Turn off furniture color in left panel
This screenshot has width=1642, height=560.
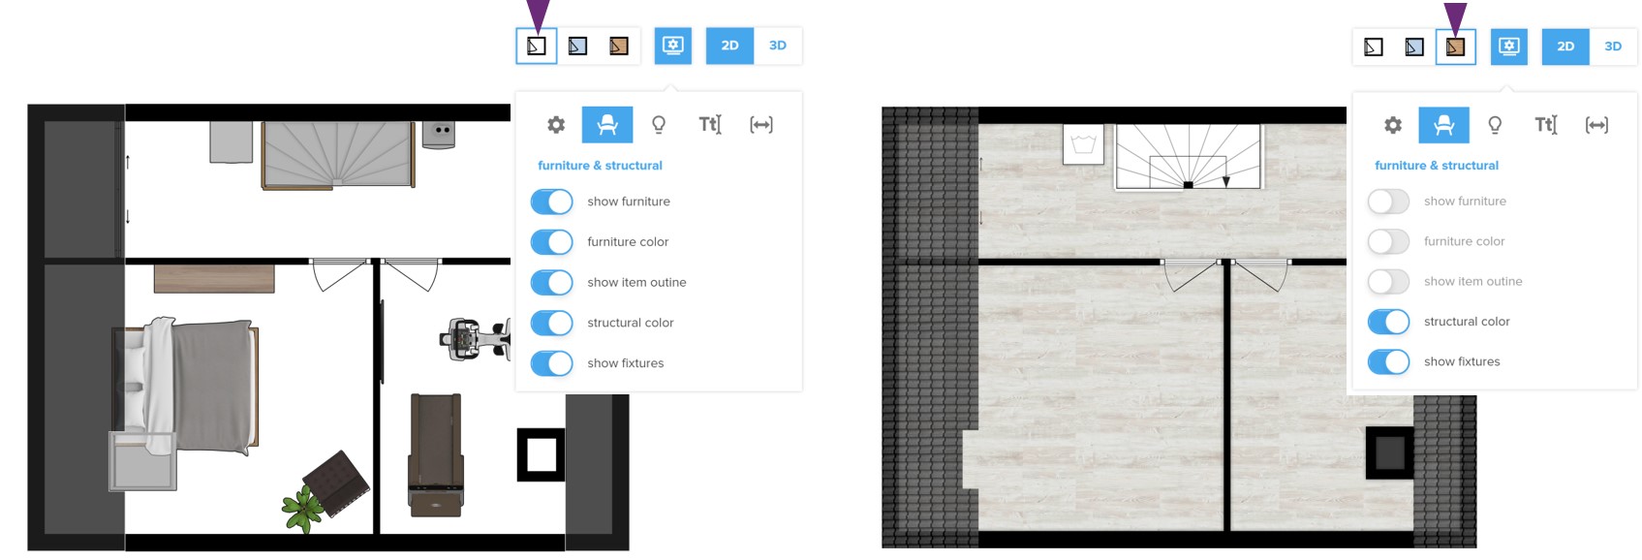point(552,242)
